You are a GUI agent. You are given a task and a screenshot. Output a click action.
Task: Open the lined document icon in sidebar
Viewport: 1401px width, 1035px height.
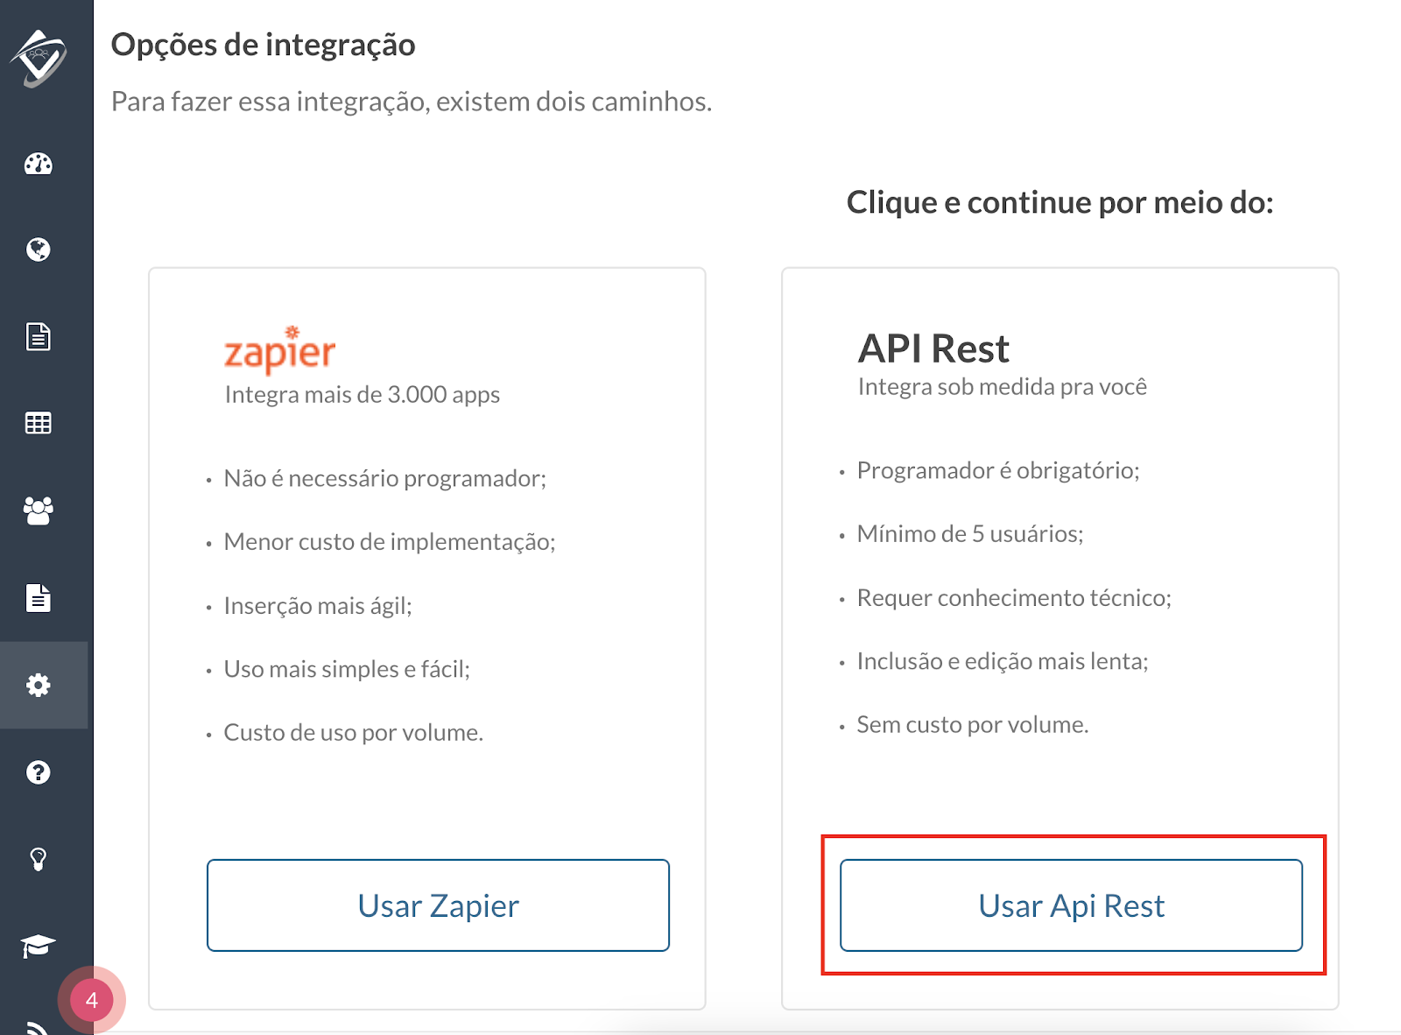[x=39, y=336]
